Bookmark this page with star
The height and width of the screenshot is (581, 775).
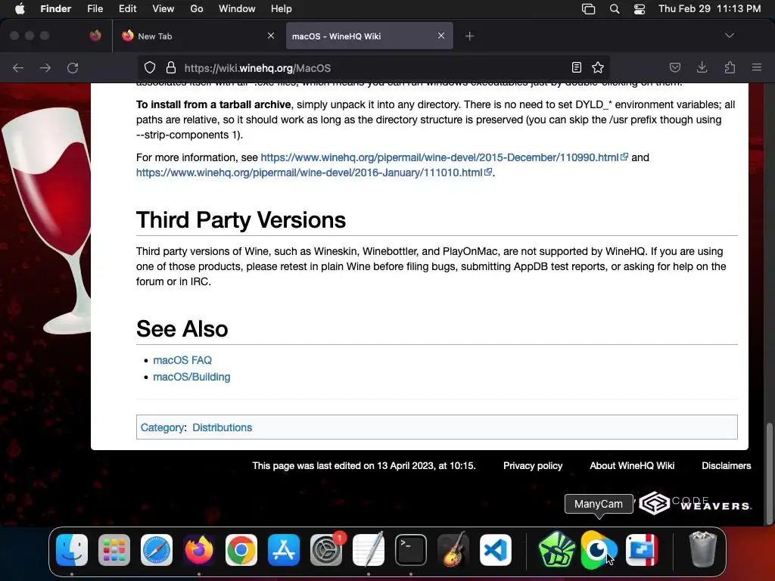[x=598, y=67]
